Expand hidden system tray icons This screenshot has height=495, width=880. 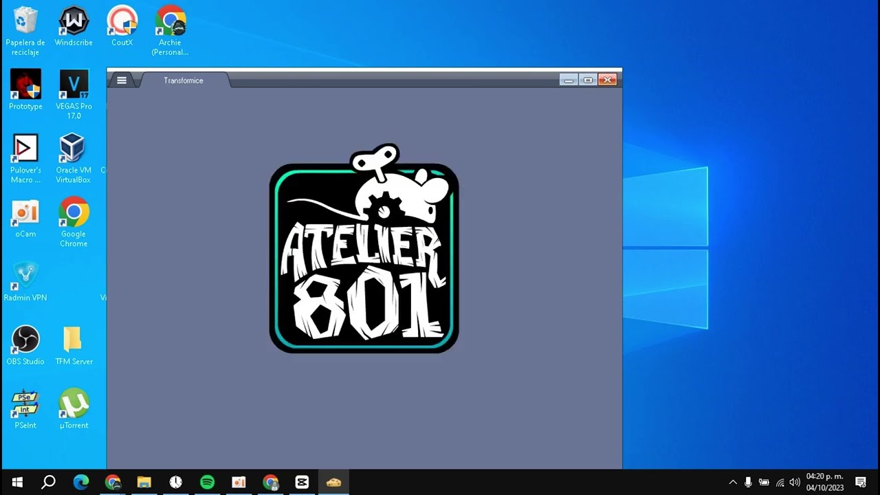(733, 483)
